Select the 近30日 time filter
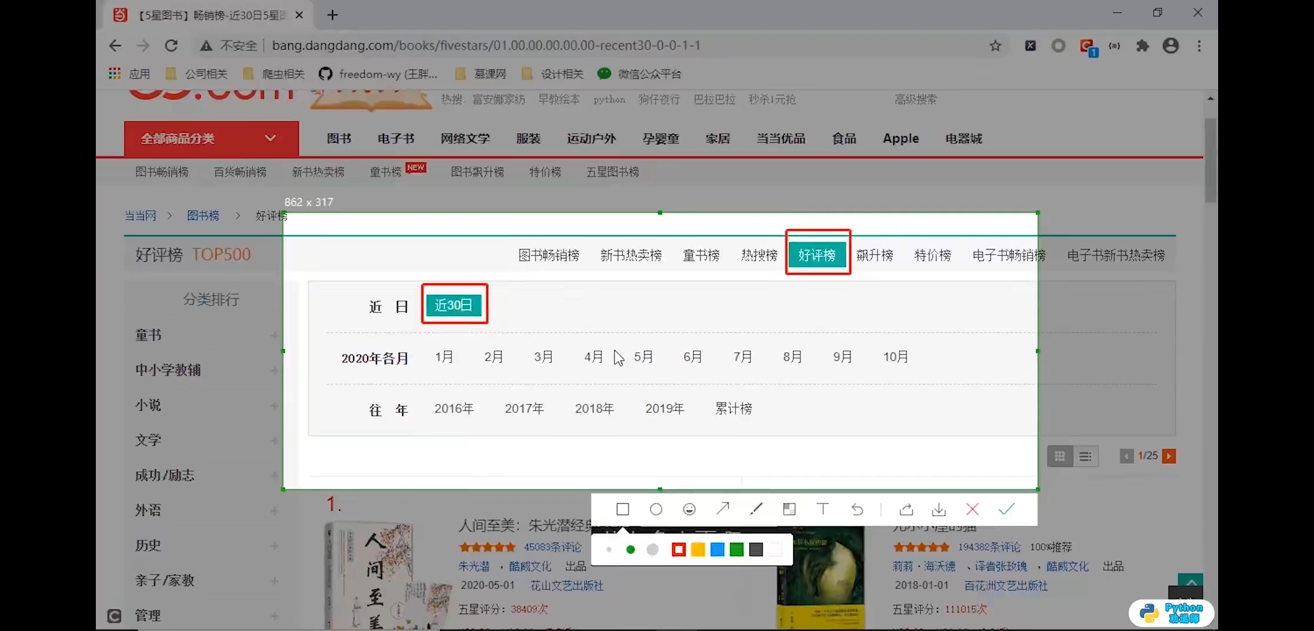The image size is (1314, 631). (454, 304)
